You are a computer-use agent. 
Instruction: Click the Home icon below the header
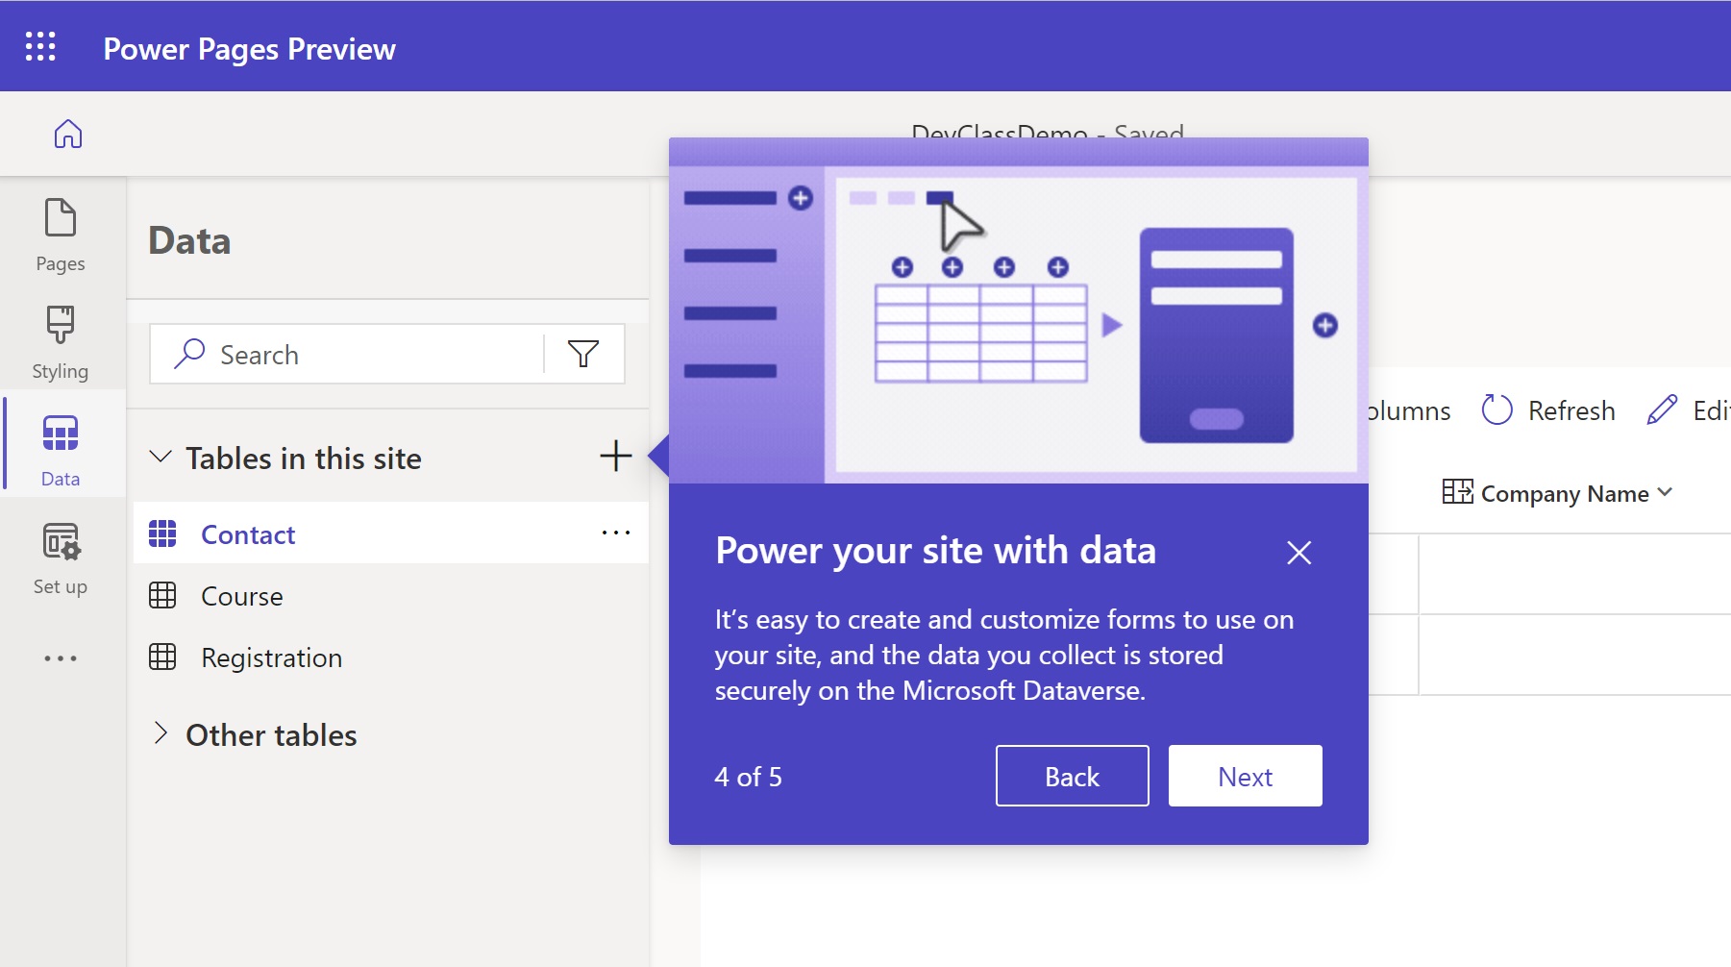(67, 135)
